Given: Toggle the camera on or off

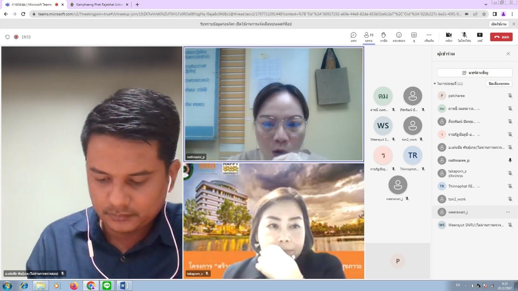Looking at the screenshot, I should [x=449, y=37].
